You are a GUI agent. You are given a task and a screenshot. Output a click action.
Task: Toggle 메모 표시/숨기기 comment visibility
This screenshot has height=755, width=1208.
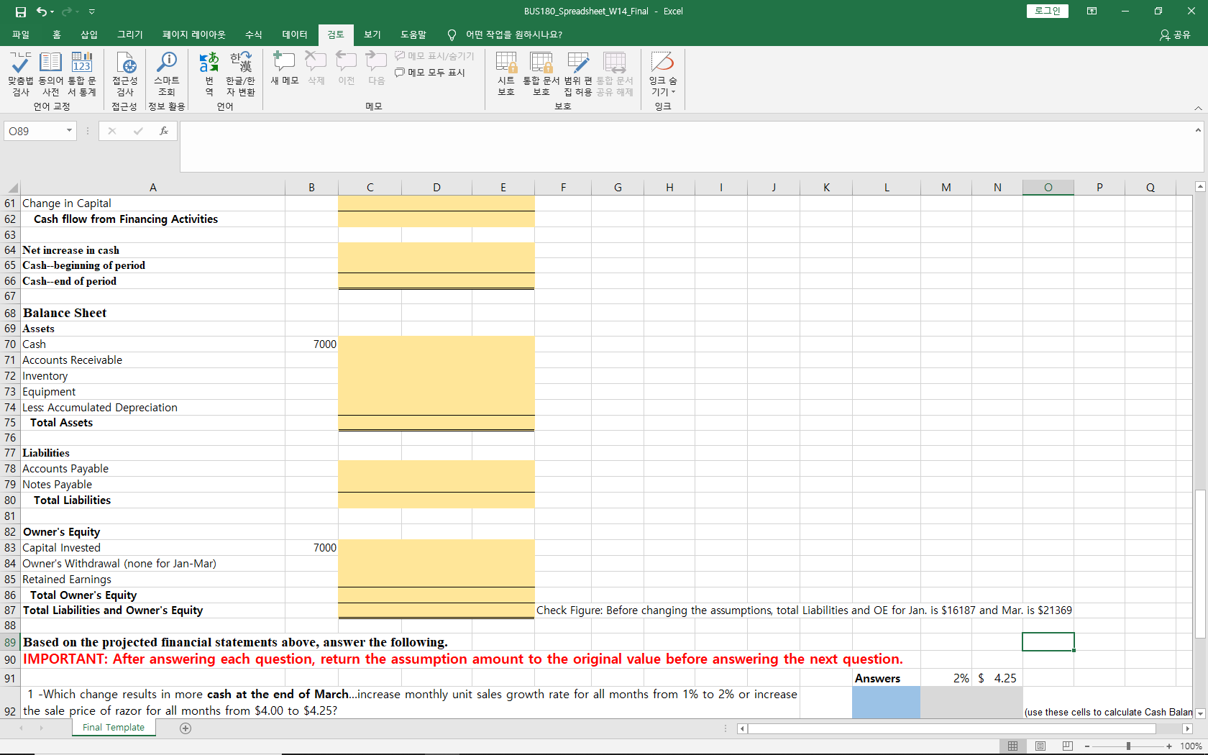(434, 55)
